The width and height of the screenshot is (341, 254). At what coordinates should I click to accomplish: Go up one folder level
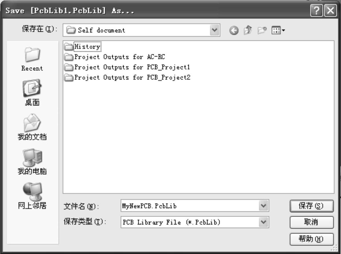(248, 30)
